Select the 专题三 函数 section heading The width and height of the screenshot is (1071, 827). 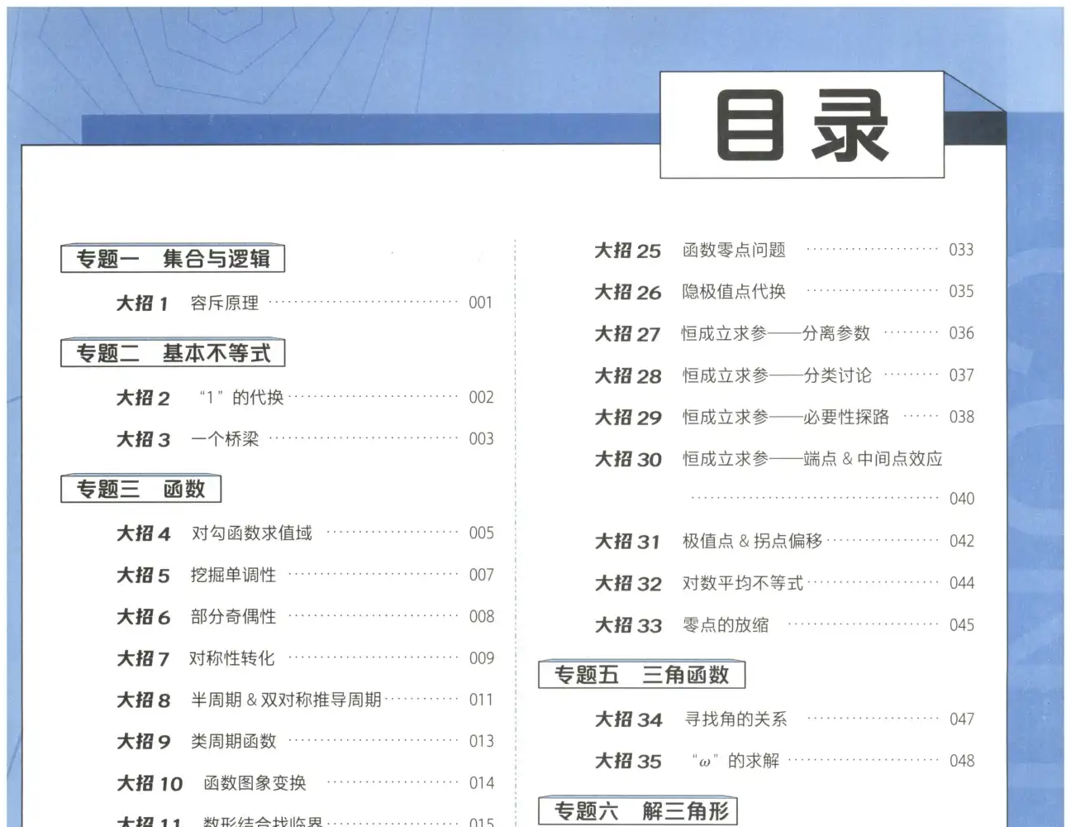coord(140,489)
